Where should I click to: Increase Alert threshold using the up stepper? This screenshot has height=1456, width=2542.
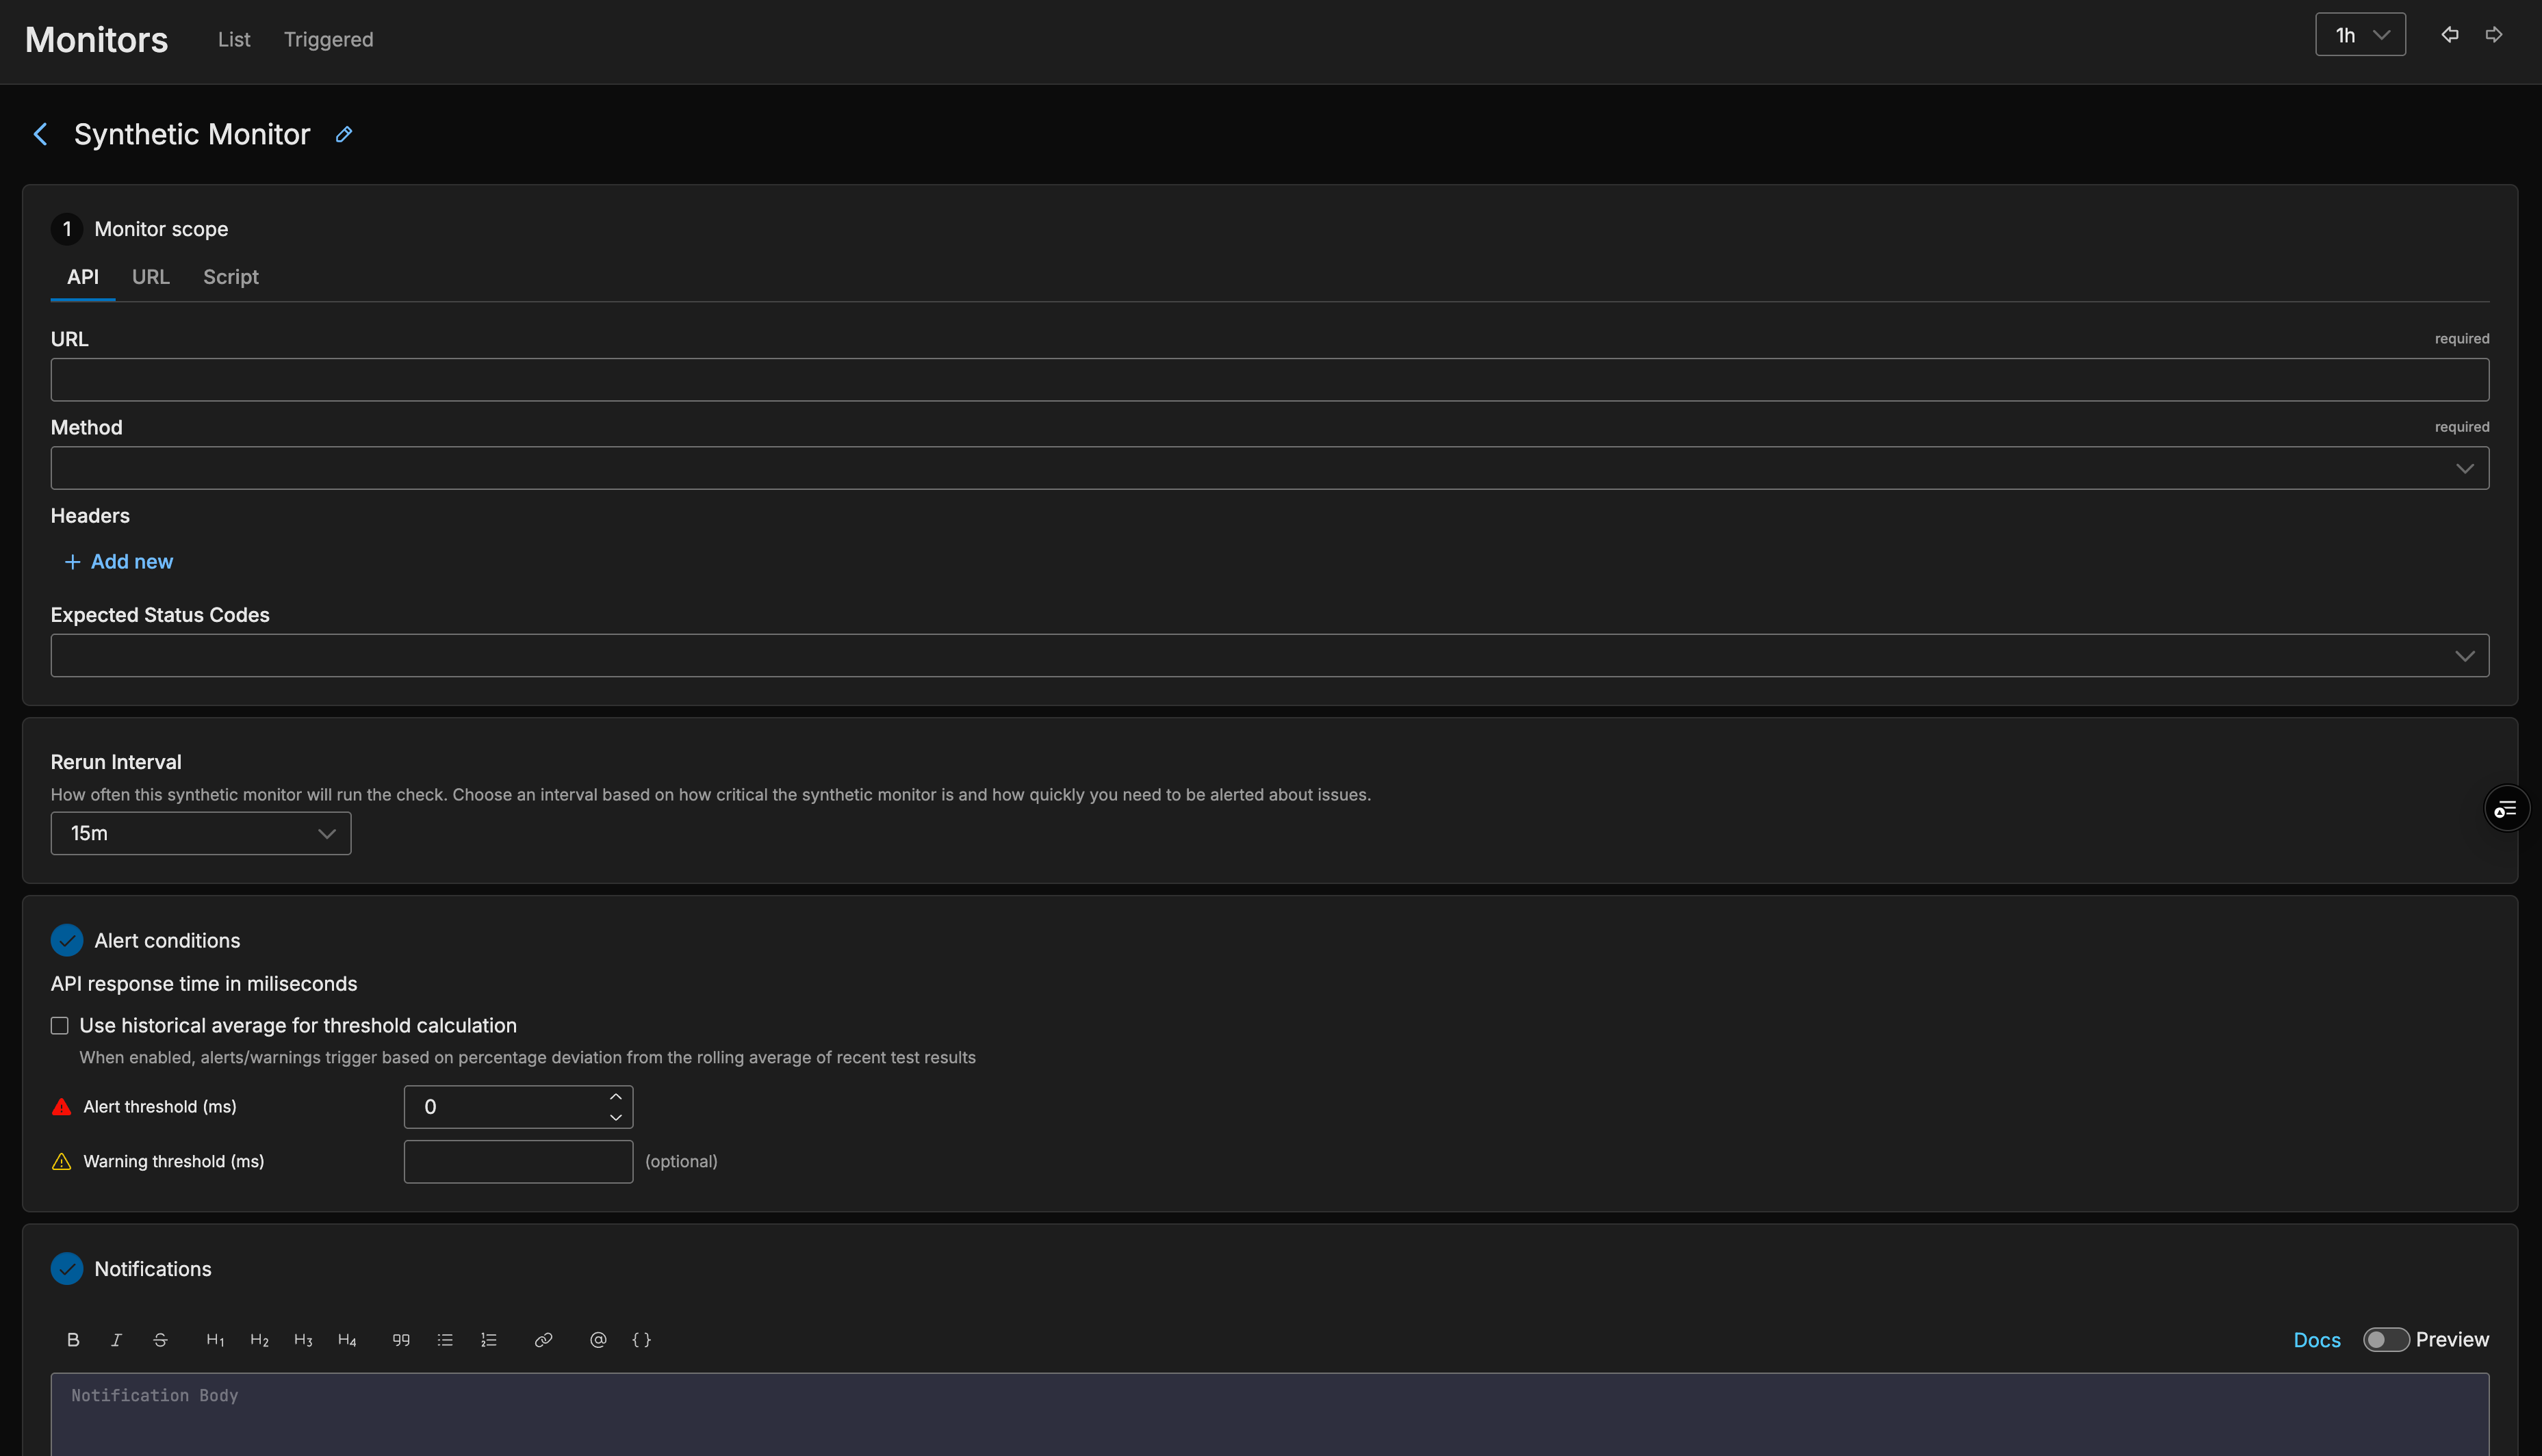coord(616,1096)
